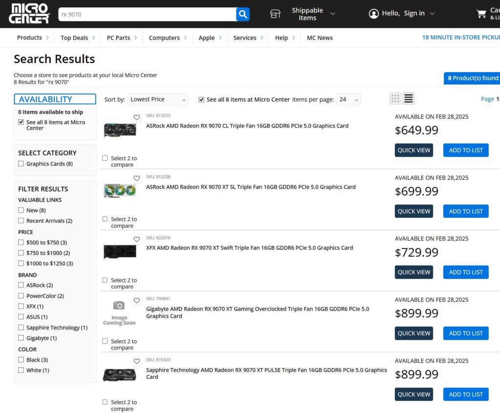
Task: Click Add to List for Sapphire PULSE card
Action: click(466, 394)
